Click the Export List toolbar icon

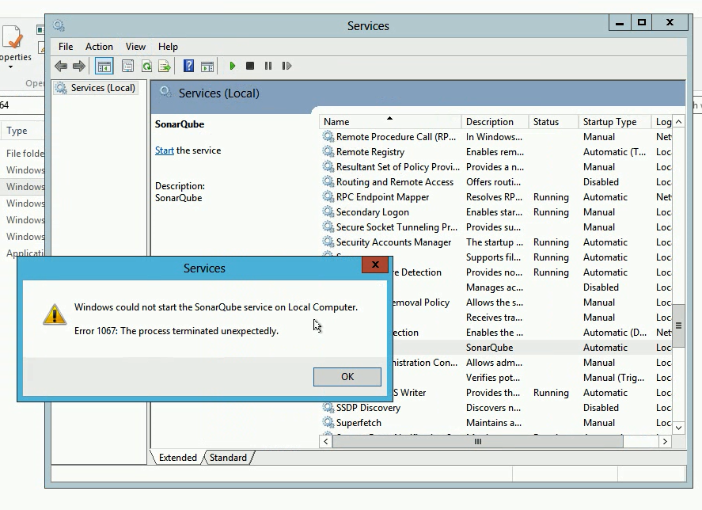(165, 67)
